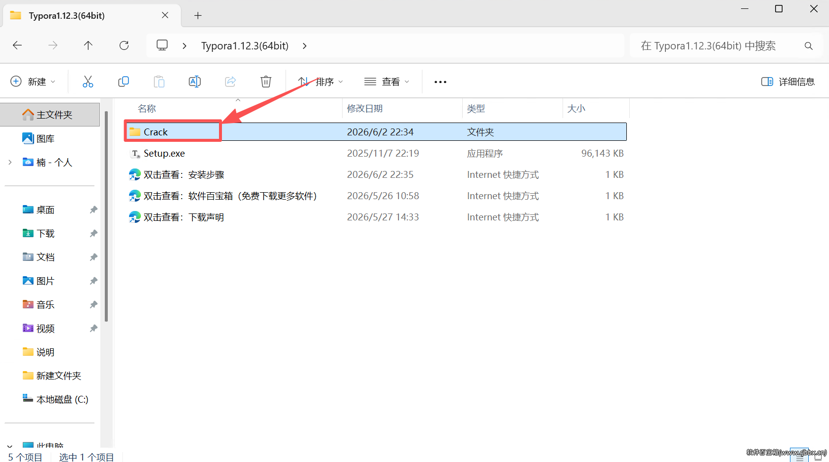Image resolution: width=829 pixels, height=462 pixels.
Task: Click Edge icon of 下载声明 shortcut
Action: 135,217
